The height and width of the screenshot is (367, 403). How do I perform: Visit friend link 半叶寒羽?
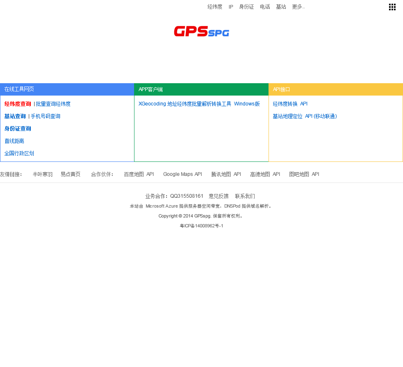pos(43,174)
